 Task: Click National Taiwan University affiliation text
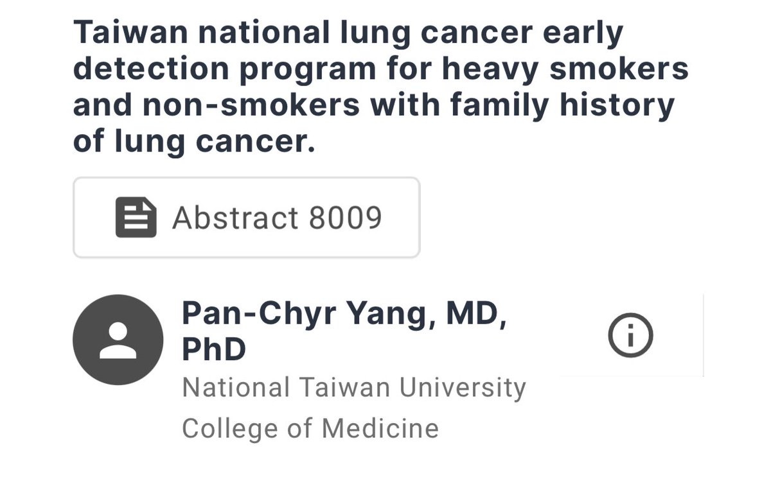tap(354, 388)
